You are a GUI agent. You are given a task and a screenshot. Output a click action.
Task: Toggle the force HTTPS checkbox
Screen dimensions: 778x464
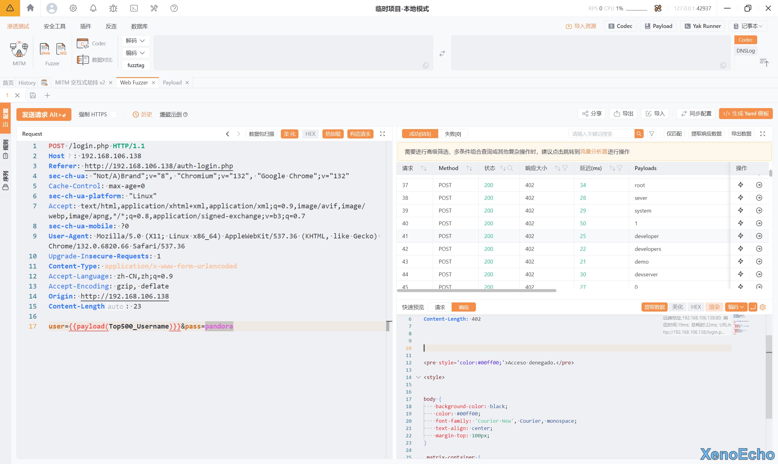[114, 114]
